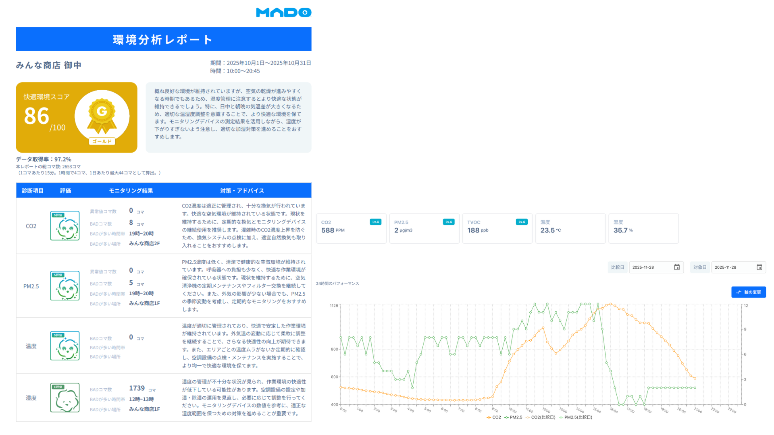Toggle PM2.5(比較日) legend entry
The height and width of the screenshot is (435, 774).
576,418
